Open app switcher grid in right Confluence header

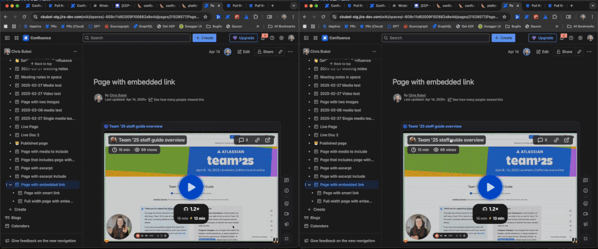(315, 38)
